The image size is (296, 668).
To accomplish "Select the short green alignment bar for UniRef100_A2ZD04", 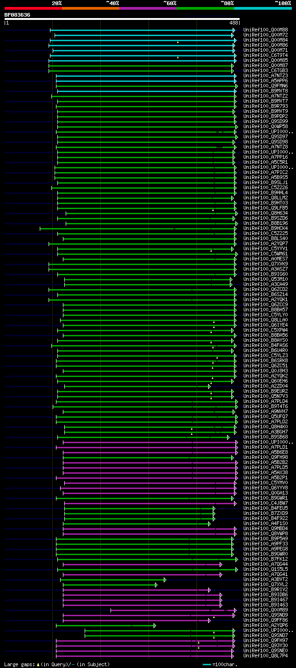I will click(137, 386).
